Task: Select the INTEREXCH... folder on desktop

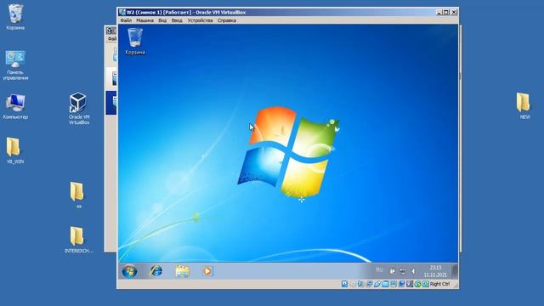Action: [x=78, y=240]
